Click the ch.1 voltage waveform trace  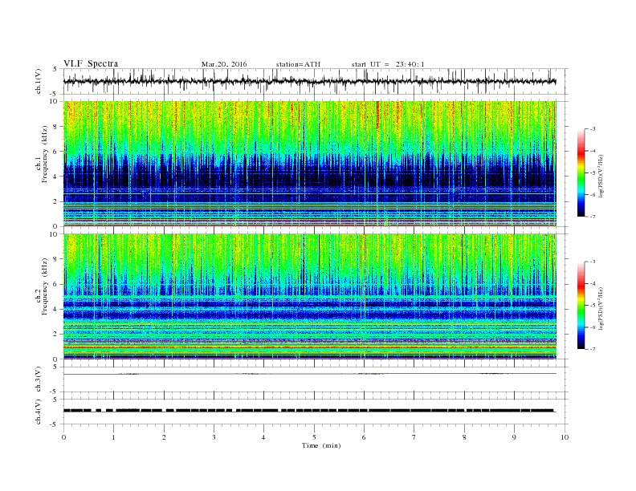(309, 81)
